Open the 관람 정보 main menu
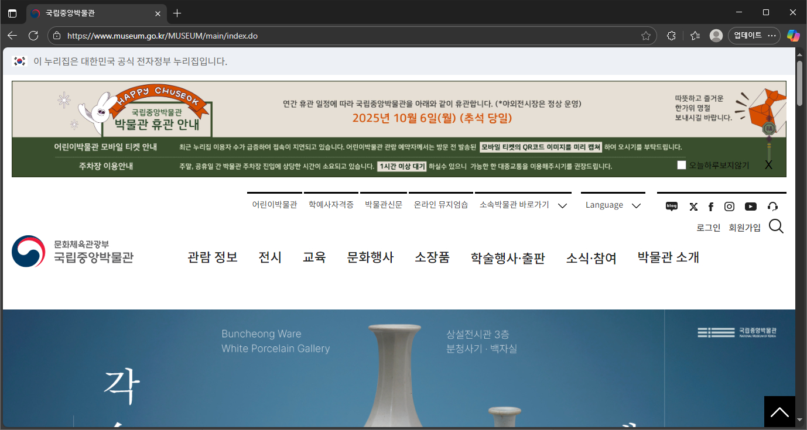Image resolution: width=807 pixels, height=430 pixels. pyautogui.click(x=213, y=257)
